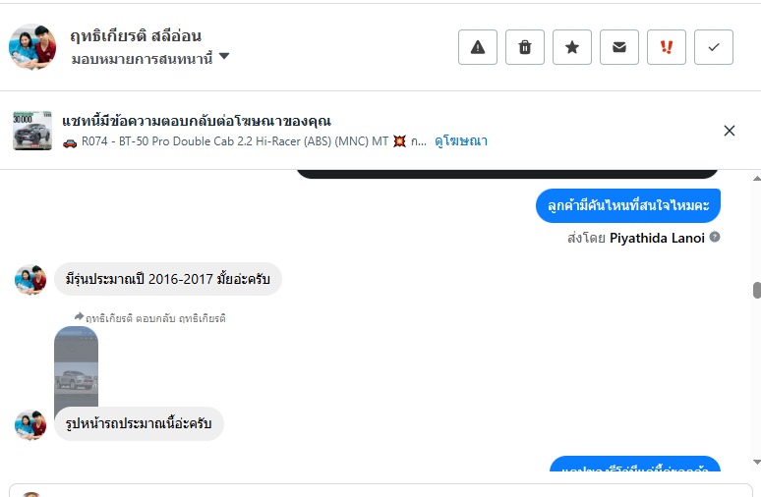Click the help icon beside Piyathida Lanoi

[715, 238]
